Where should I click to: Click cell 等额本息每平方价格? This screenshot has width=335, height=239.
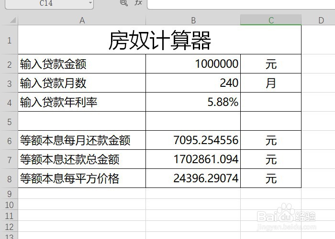point(82,178)
